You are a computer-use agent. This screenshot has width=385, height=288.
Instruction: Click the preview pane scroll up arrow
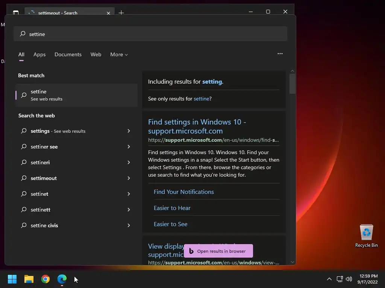point(292,71)
